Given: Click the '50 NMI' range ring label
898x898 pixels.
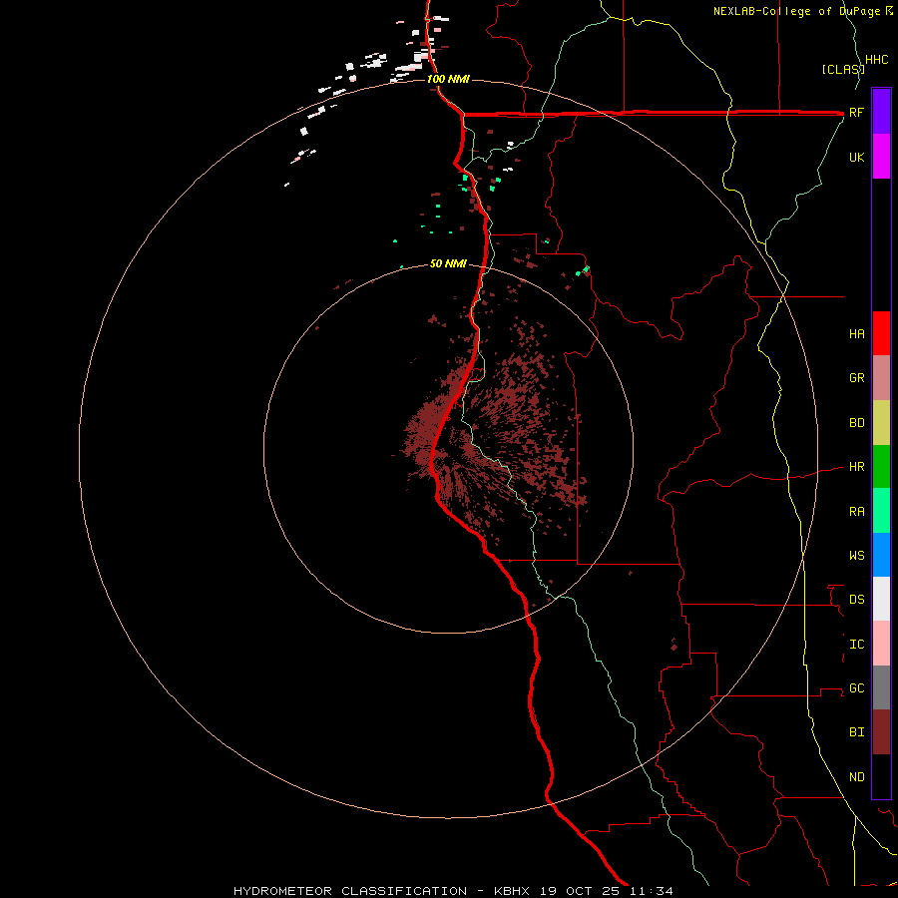Looking at the screenshot, I should (x=448, y=263).
